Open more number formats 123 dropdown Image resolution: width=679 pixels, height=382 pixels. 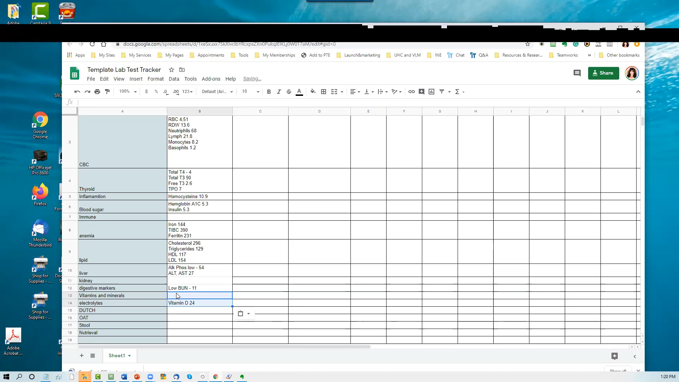(x=187, y=92)
